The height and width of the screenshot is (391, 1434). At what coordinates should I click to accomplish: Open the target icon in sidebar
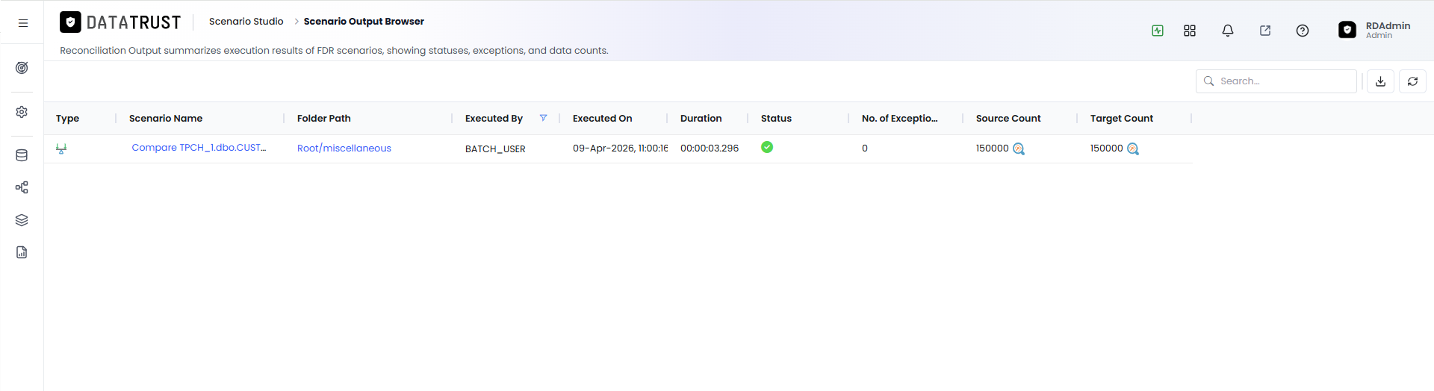22,68
